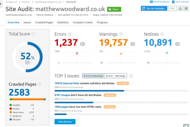
Task: Click the Blocked legend row
Action: [x=22, y=119]
